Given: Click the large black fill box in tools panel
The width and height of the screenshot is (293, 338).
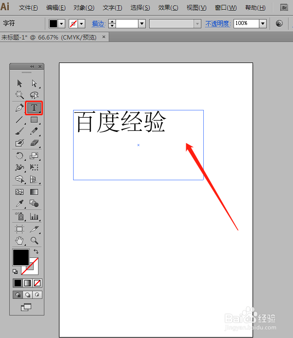Looking at the screenshot, I should (21, 257).
